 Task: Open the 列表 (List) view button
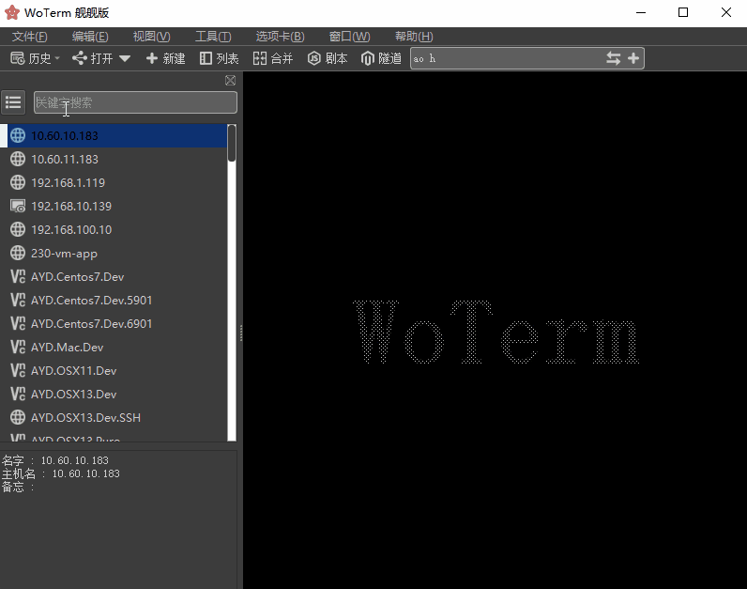[x=219, y=58]
